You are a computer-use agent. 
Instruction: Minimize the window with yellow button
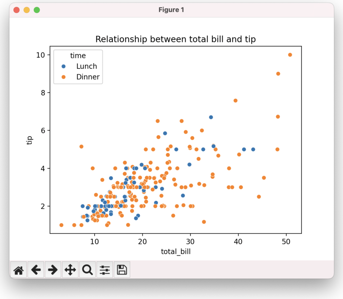click(26, 10)
